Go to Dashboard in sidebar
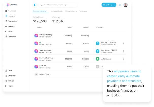The image size is (154, 107). pos(11,11)
